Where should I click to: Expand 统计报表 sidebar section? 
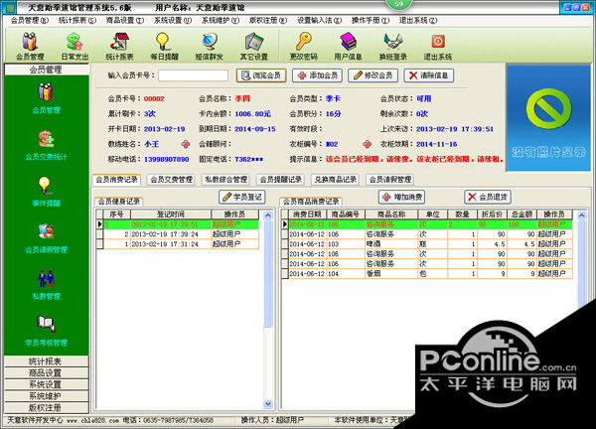[x=46, y=361]
